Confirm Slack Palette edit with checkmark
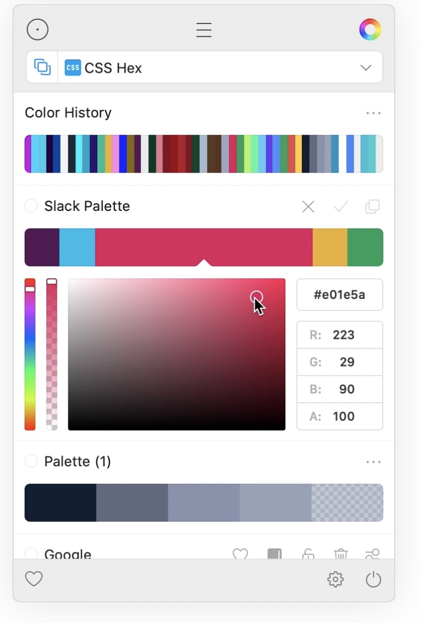Viewport: 421px width, 623px height. (341, 207)
